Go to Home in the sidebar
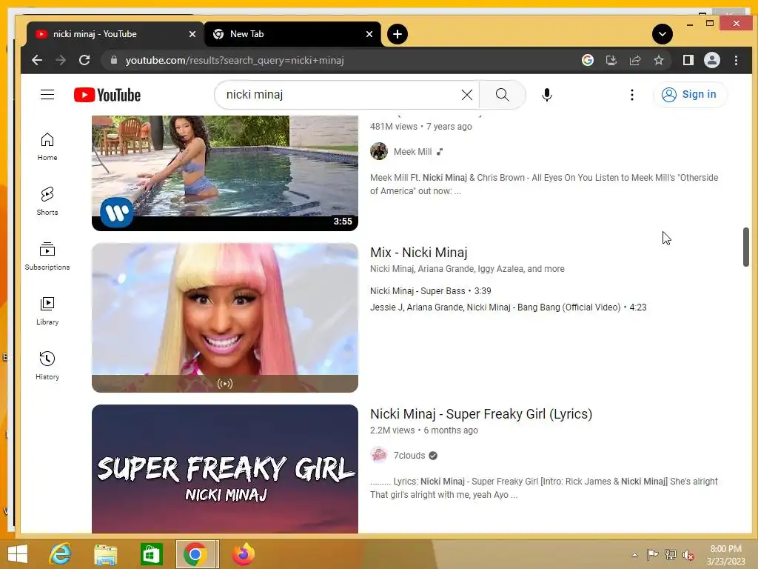The image size is (758, 569). pos(47,147)
